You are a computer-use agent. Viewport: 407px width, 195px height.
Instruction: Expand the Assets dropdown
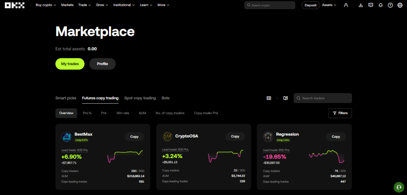pos(329,5)
